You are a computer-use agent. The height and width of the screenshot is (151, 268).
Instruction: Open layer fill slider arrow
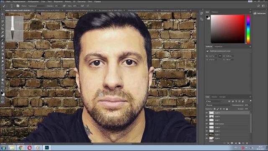[250, 109]
